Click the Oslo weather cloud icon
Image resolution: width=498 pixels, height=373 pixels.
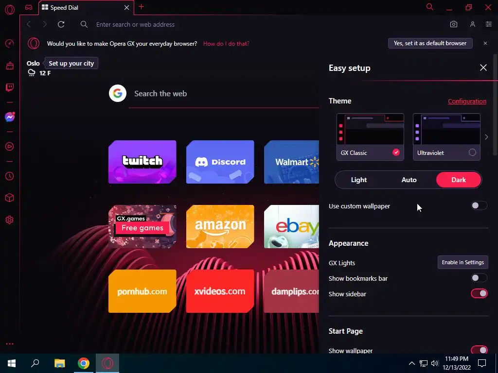[32, 73]
